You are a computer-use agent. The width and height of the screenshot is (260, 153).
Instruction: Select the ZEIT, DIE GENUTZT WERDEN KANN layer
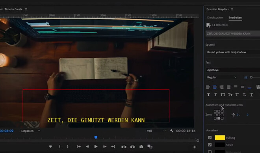pyautogui.click(x=233, y=34)
